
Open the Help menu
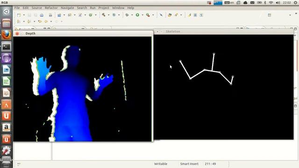(131, 8)
